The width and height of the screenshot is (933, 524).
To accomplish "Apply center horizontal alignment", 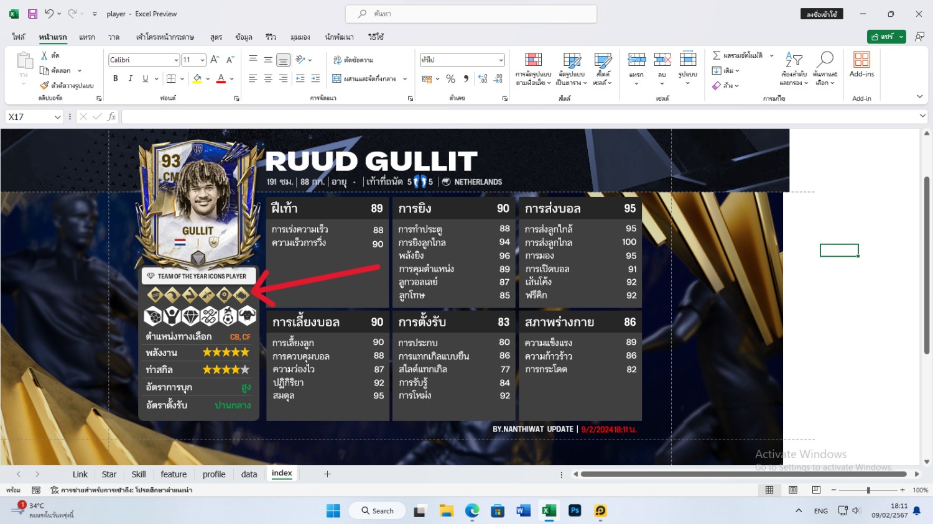I will 268,78.
